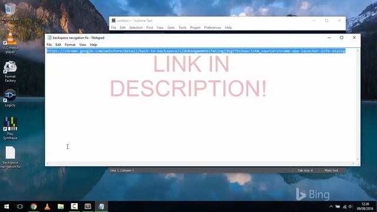Click Notepad horizontal scrollbar left arrow
The height and width of the screenshot is (212, 377).
(47, 164)
